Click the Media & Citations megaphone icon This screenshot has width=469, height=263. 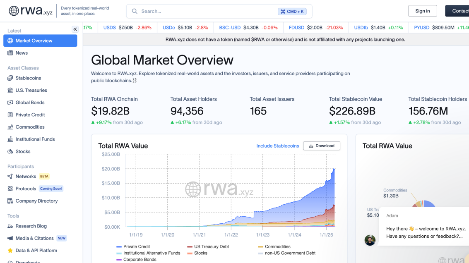coord(10,238)
